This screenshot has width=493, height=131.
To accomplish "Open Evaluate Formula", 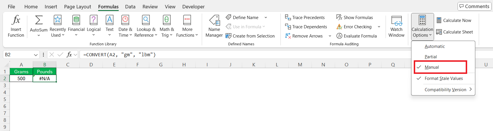I will [357, 36].
